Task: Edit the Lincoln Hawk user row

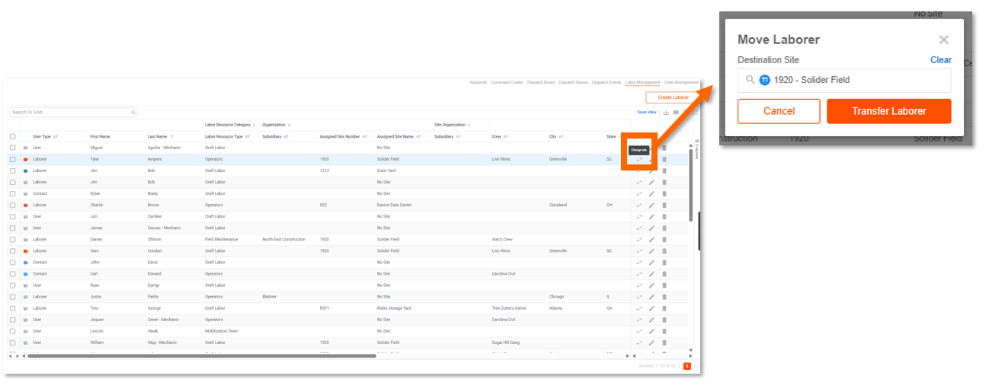Action: pos(651,331)
